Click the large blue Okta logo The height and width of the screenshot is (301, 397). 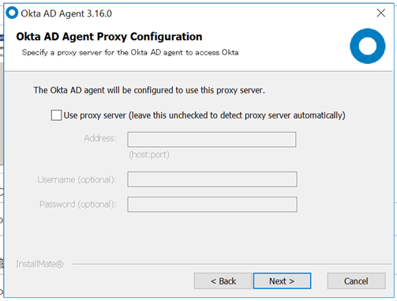tap(368, 46)
